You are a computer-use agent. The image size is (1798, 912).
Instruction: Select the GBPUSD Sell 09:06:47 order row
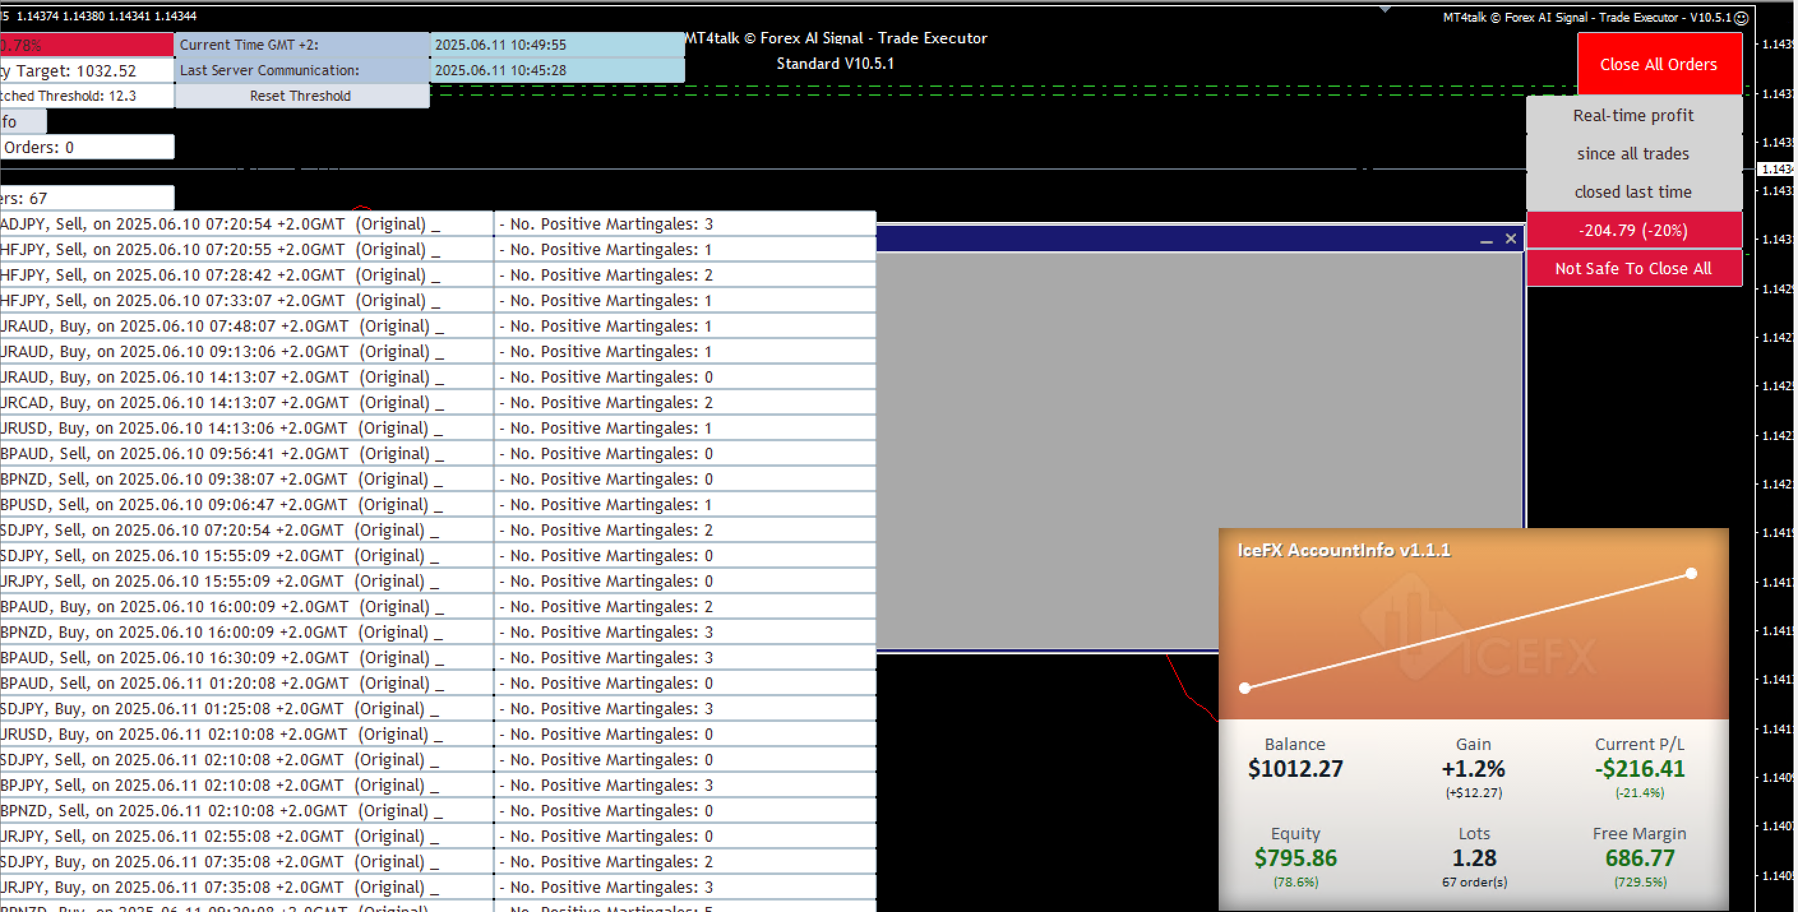(x=223, y=504)
